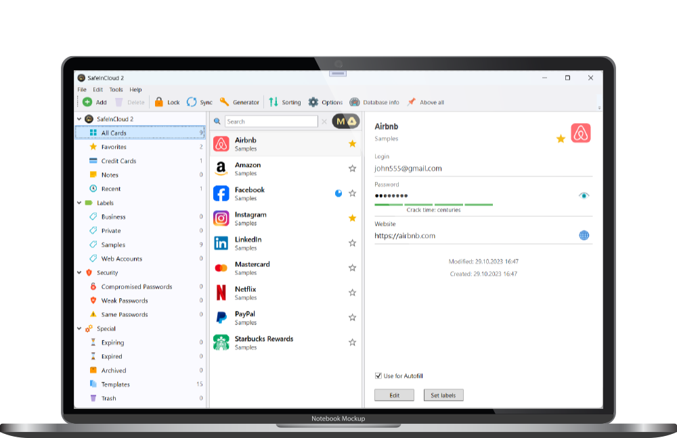Unfavorite the Instagram card star

352,218
